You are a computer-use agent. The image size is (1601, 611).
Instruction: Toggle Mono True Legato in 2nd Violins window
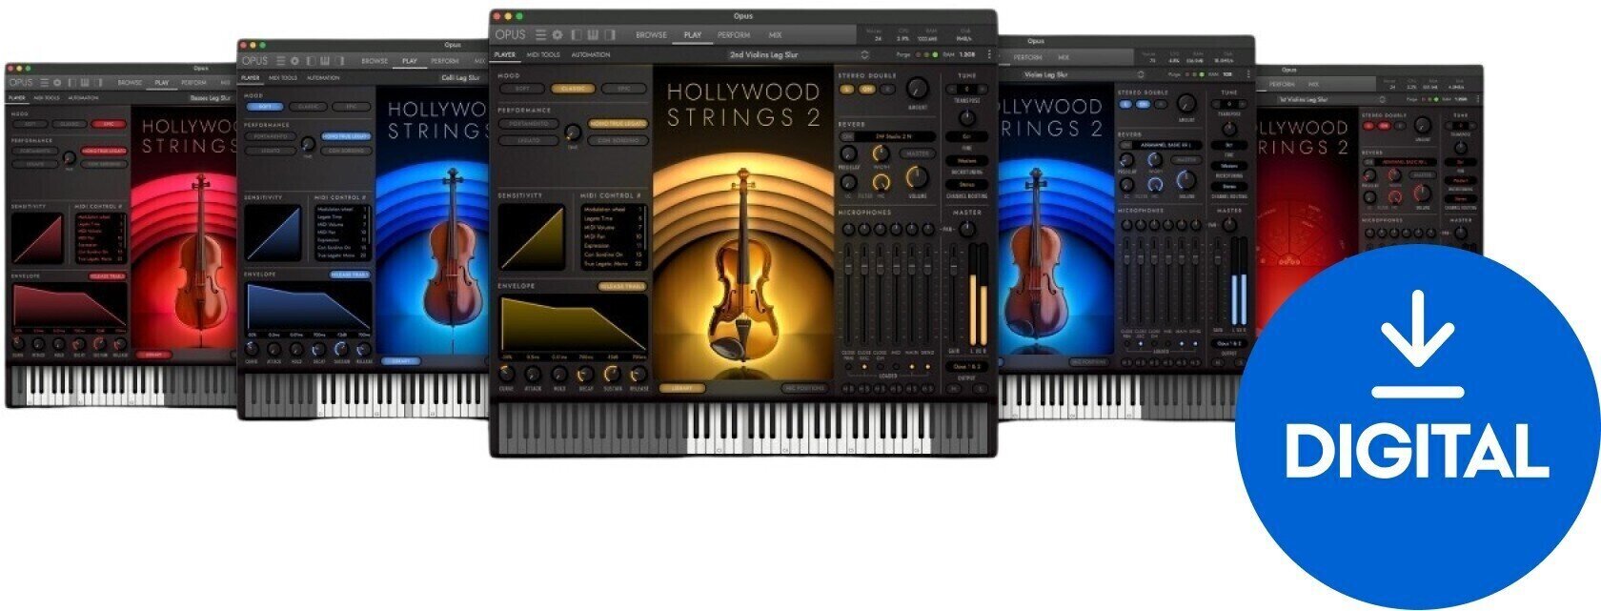(618, 124)
